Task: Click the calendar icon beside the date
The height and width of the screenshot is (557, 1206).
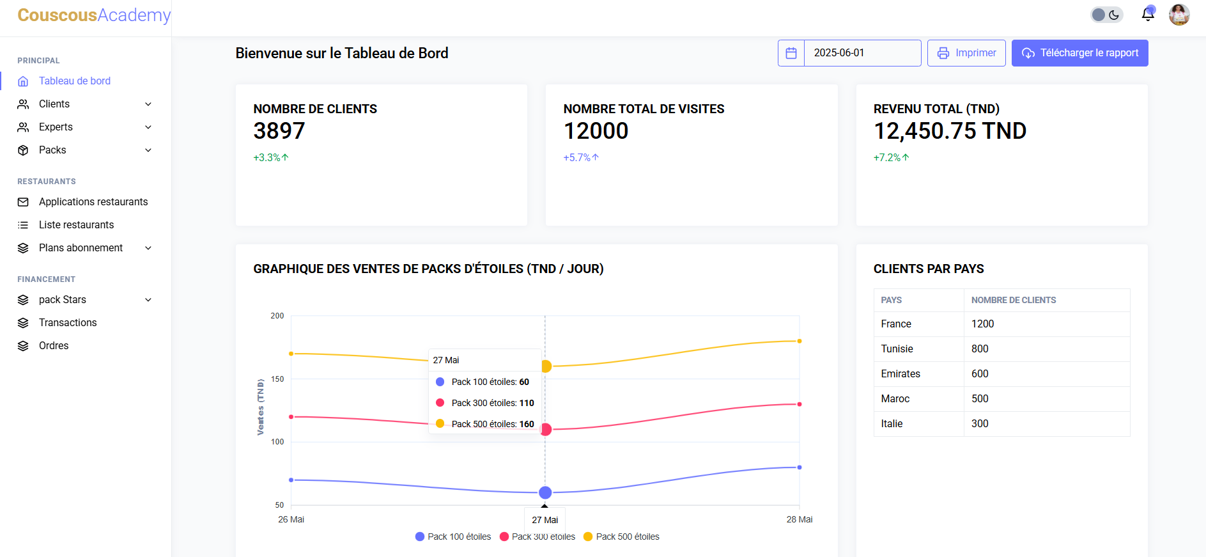Action: point(791,53)
